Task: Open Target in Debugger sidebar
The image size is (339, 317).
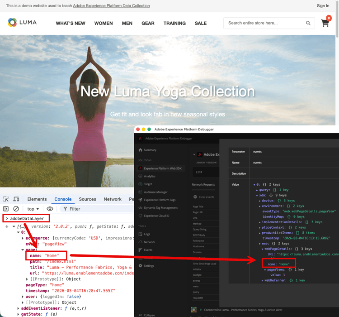Action: [x=145, y=184]
